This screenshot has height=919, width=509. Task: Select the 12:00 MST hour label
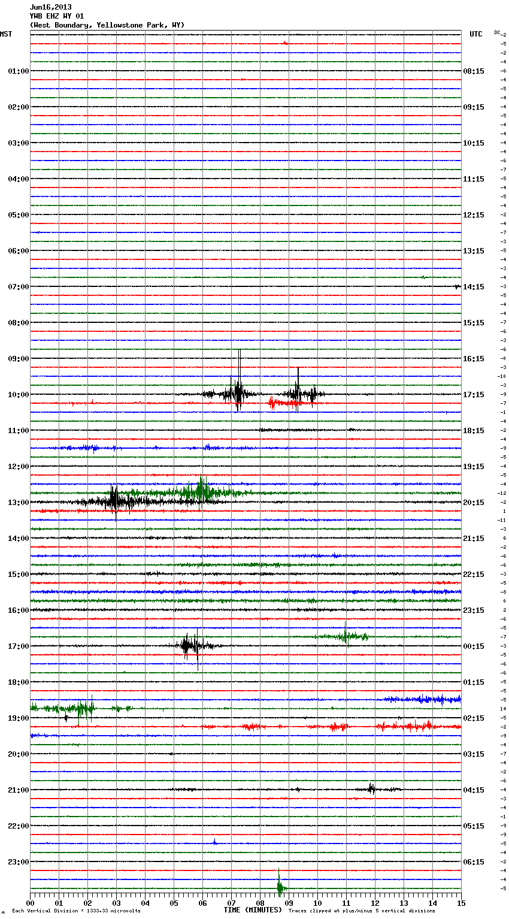click(18, 467)
